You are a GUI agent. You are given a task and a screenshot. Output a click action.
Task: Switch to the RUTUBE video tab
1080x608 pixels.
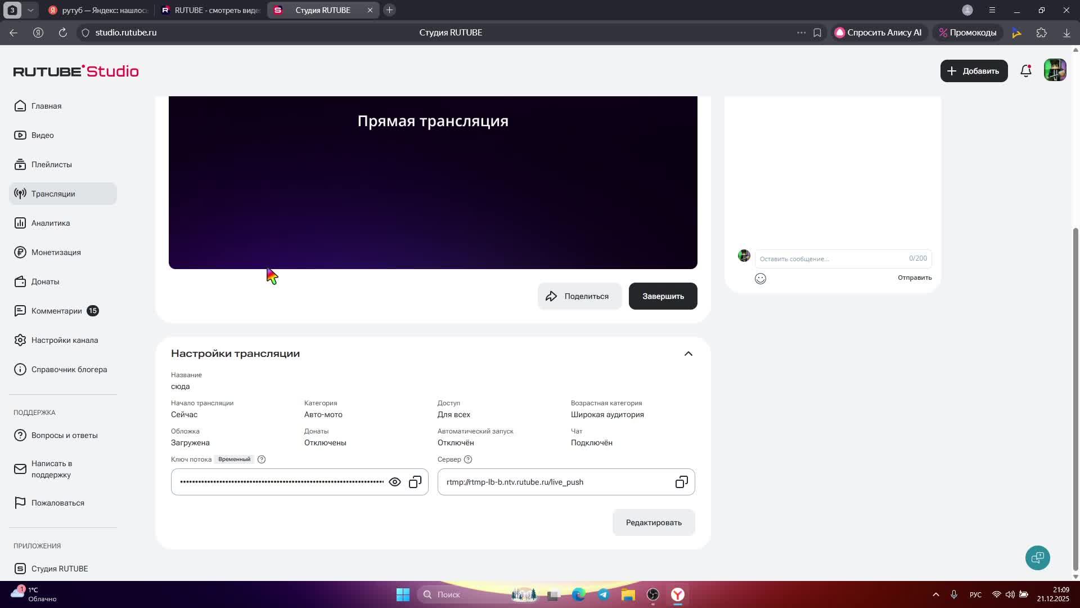pos(211,10)
